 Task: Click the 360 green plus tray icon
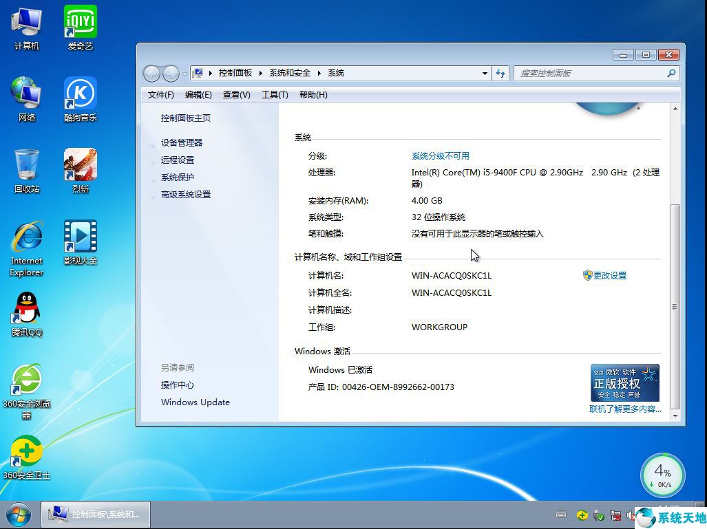tap(582, 515)
